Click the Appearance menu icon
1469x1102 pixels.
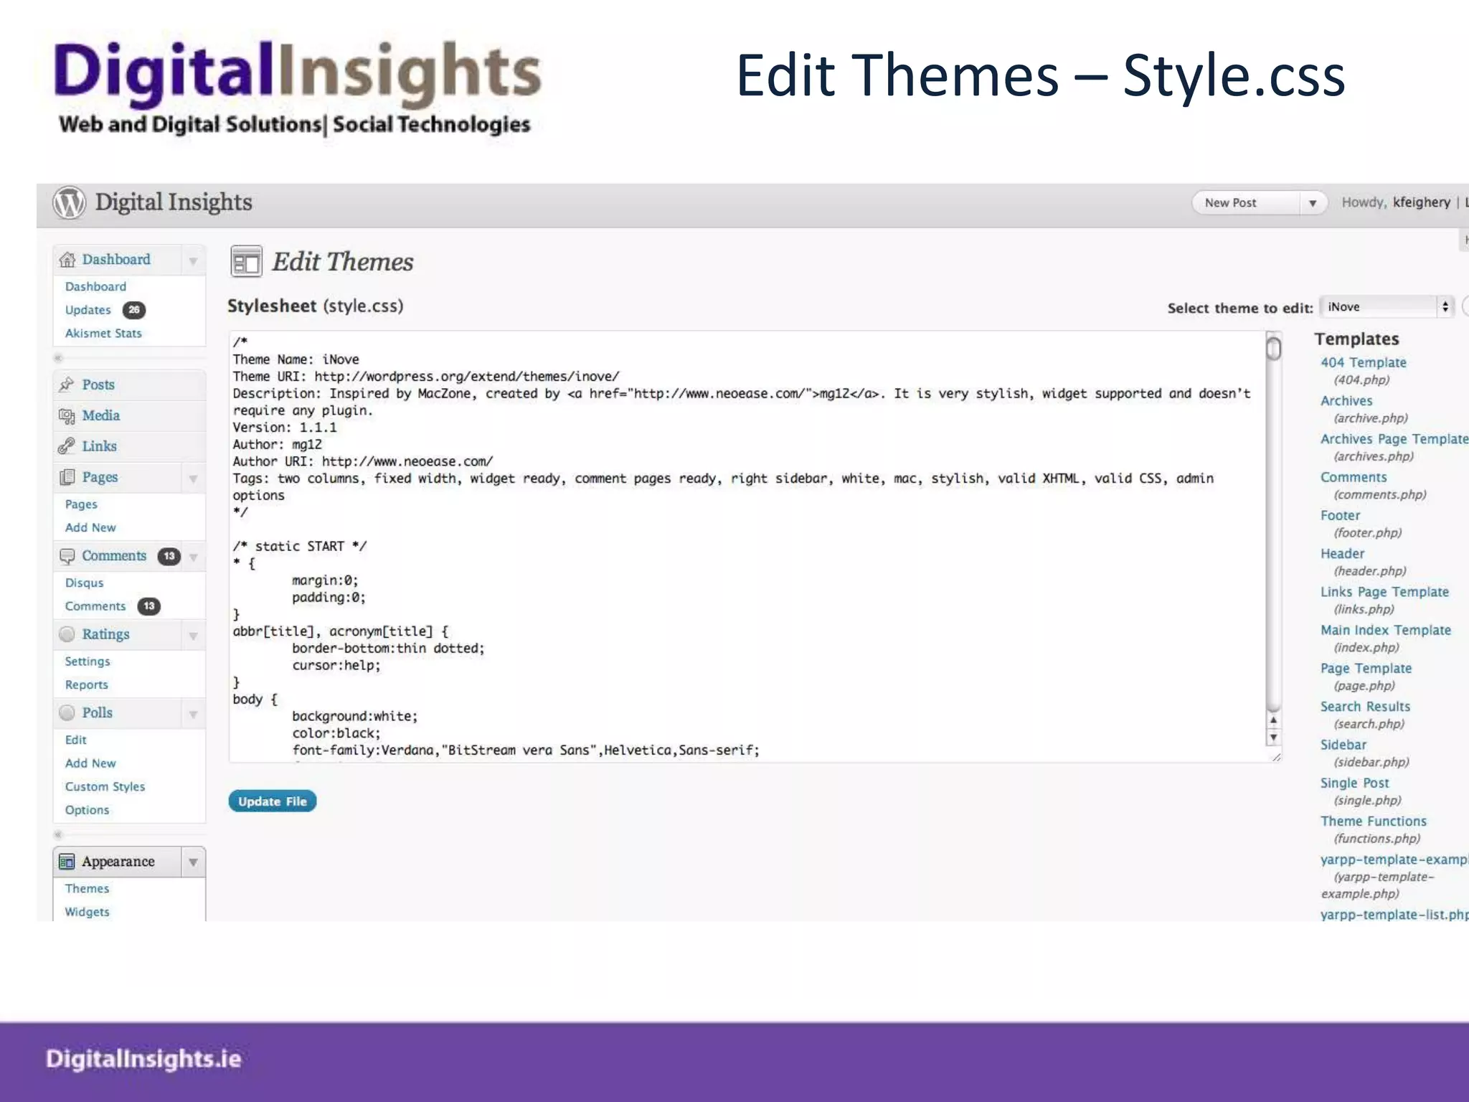click(x=67, y=862)
